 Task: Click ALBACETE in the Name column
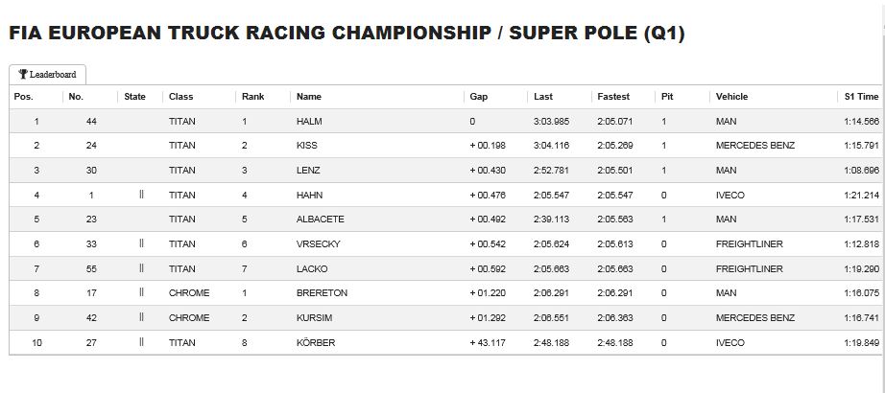click(x=320, y=220)
